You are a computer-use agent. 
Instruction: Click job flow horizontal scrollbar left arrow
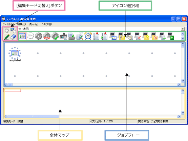5,85
